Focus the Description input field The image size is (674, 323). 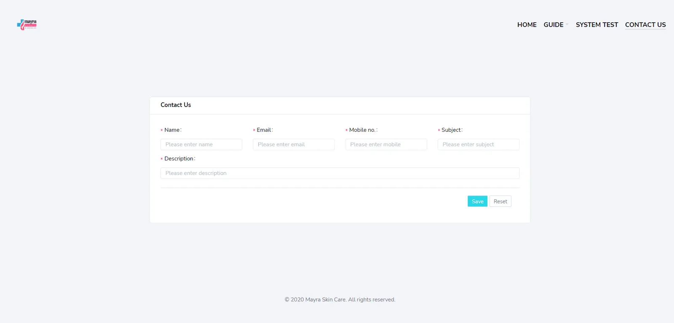pyautogui.click(x=340, y=173)
